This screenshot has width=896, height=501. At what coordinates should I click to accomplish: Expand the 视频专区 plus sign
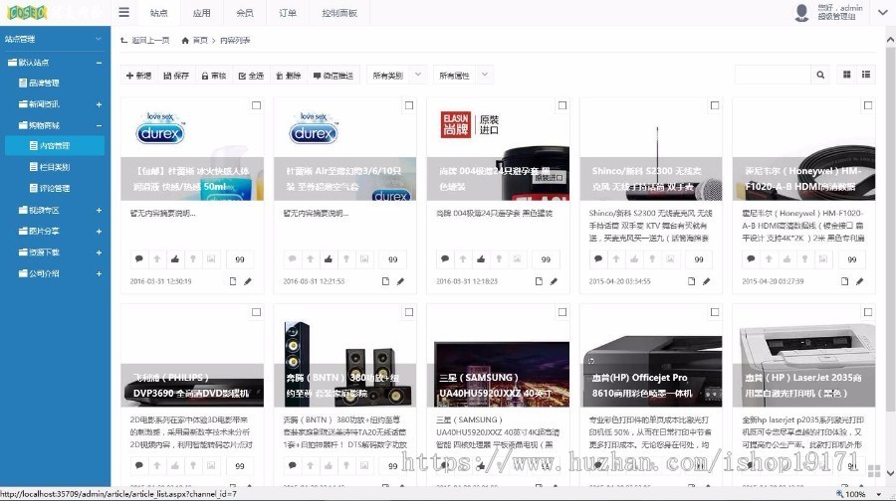click(x=99, y=211)
